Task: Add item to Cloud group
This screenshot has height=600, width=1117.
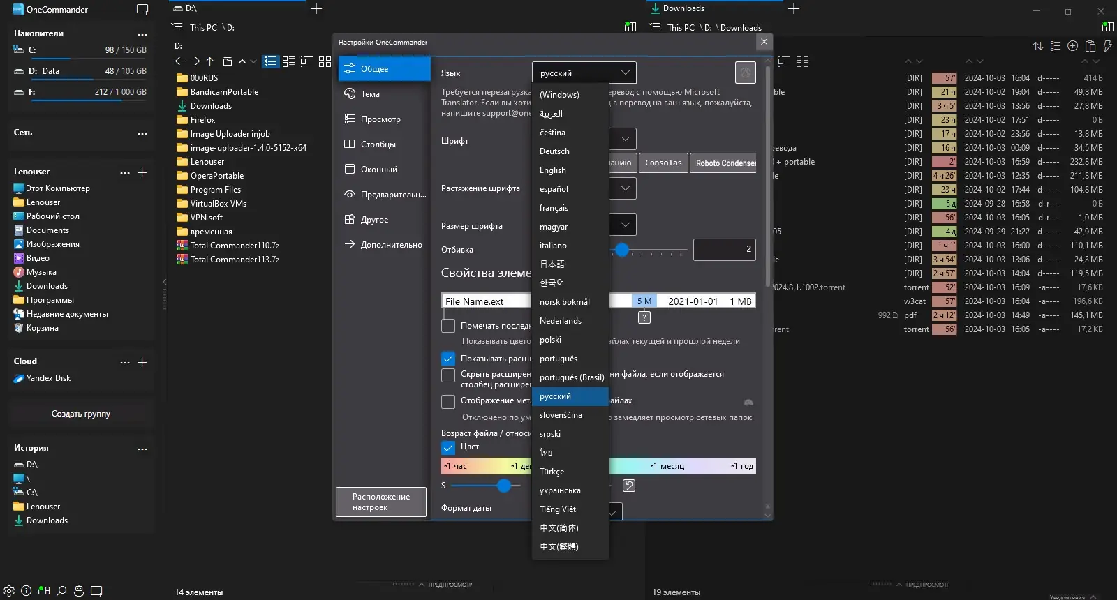Action: tap(142, 362)
